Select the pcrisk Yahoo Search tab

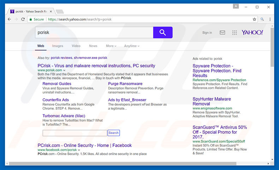click(30, 11)
